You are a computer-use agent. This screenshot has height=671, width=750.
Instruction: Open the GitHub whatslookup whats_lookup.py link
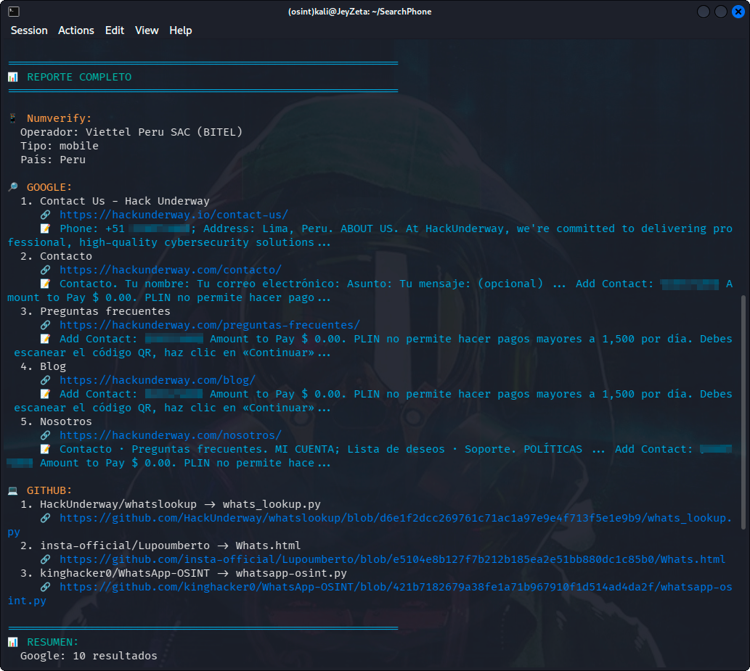396,518
